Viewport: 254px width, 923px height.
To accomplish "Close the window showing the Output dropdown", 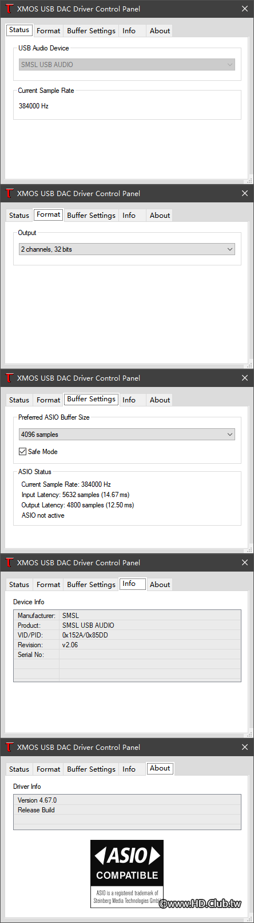I will coord(245,194).
